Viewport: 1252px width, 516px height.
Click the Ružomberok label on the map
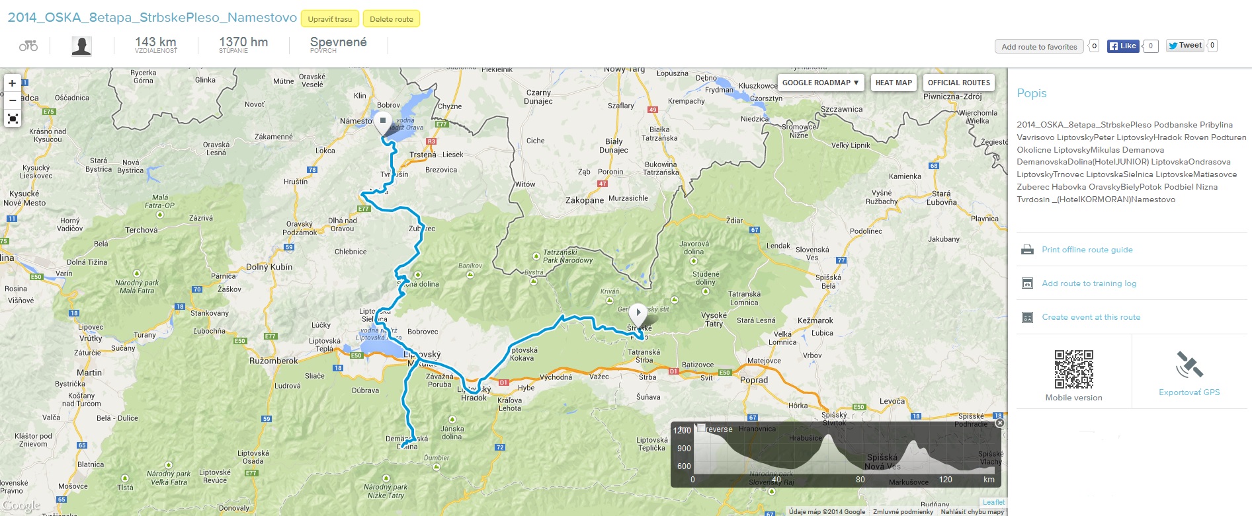point(274,361)
